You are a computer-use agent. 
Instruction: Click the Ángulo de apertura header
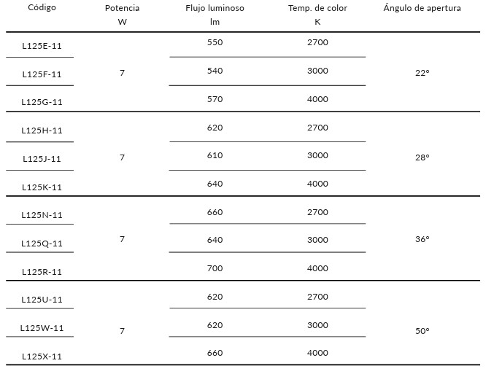click(422, 9)
